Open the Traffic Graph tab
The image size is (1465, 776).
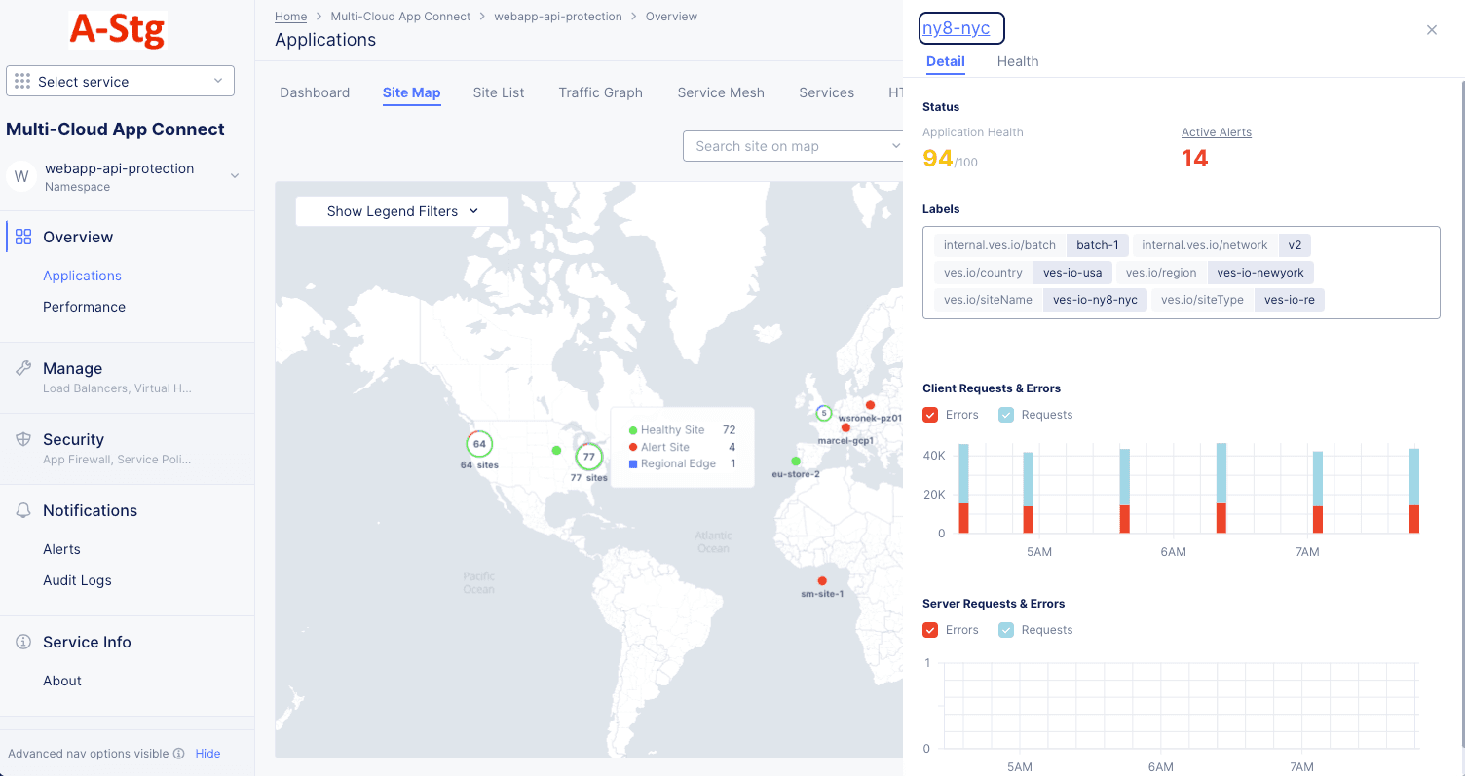coord(600,92)
